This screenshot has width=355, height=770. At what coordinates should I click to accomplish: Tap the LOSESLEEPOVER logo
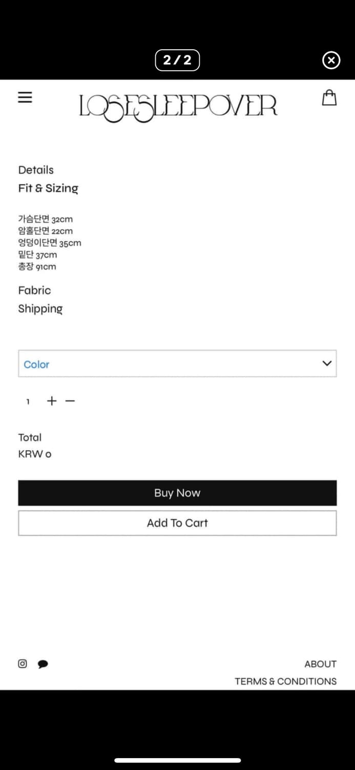click(x=178, y=106)
